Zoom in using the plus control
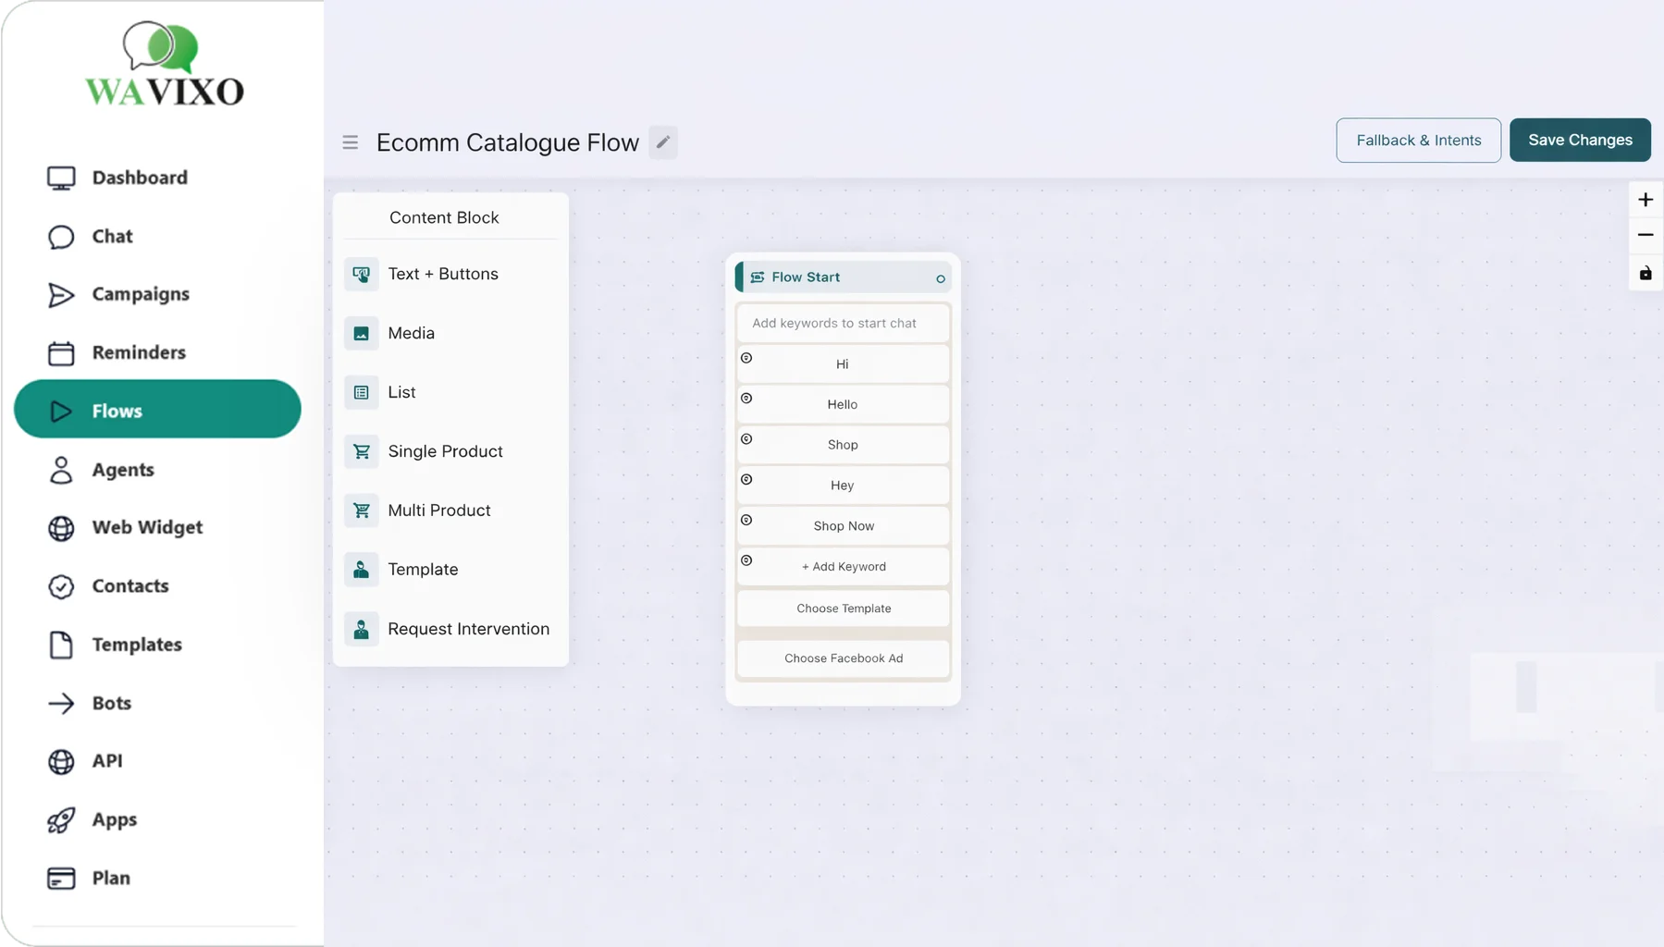1664x947 pixels. click(1645, 200)
